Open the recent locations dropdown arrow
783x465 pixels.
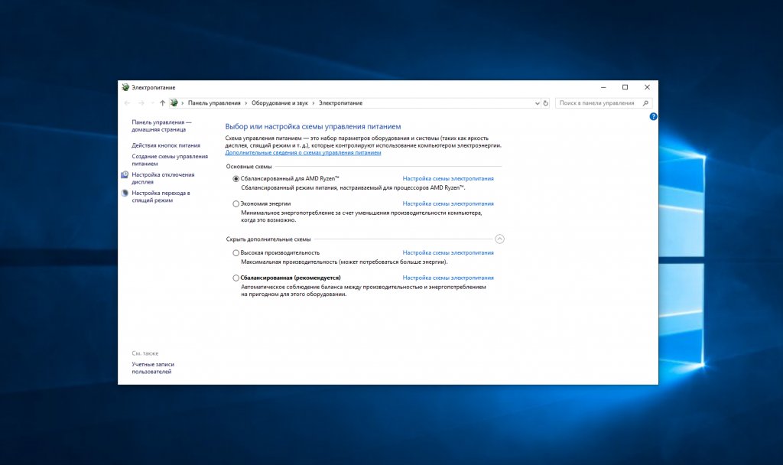tap(152, 103)
